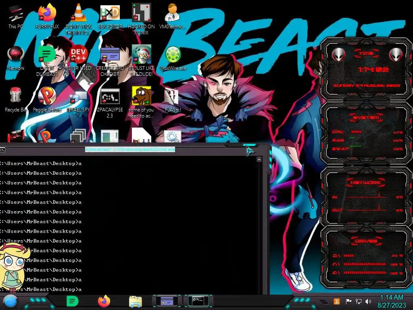Switch to the cmd window taskbar button
The image size is (413, 310).
point(198,301)
